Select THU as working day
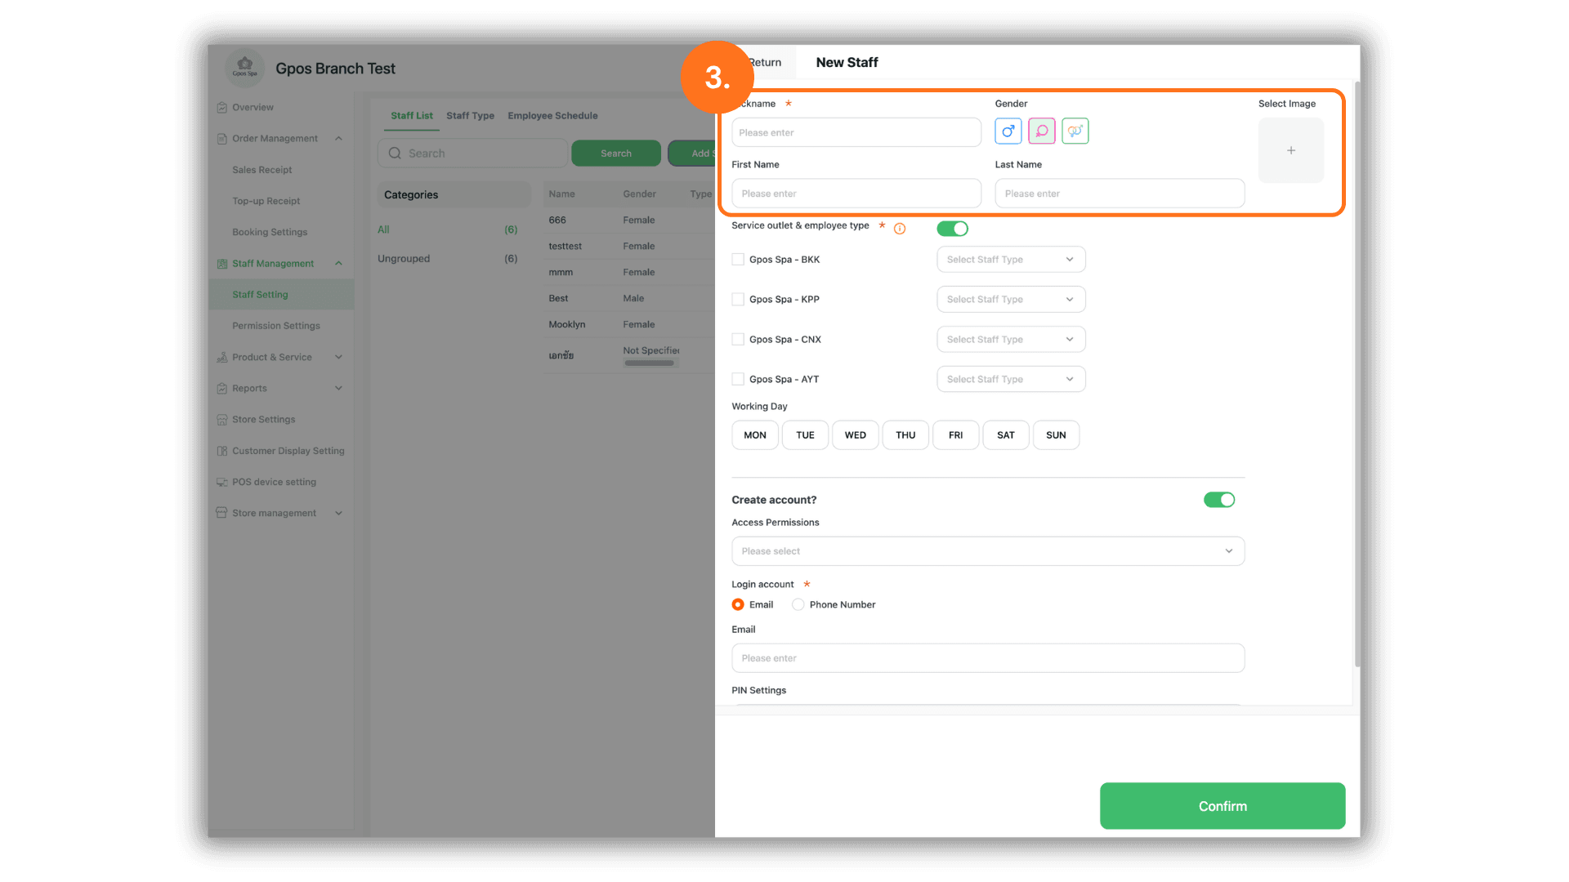Screen dimensions: 1569x882 click(x=905, y=435)
